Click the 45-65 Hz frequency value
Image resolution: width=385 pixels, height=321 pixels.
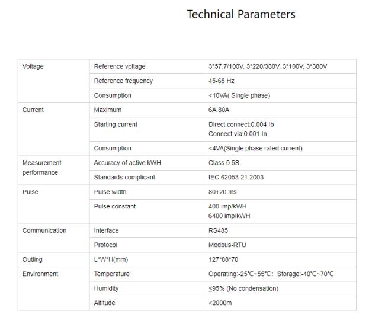[222, 81]
